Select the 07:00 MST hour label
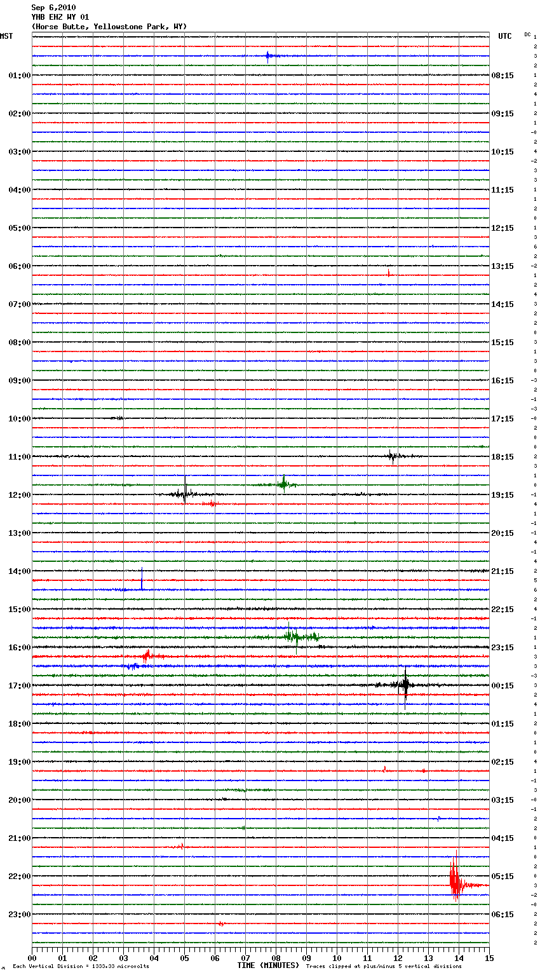540x975 pixels. [x=20, y=304]
